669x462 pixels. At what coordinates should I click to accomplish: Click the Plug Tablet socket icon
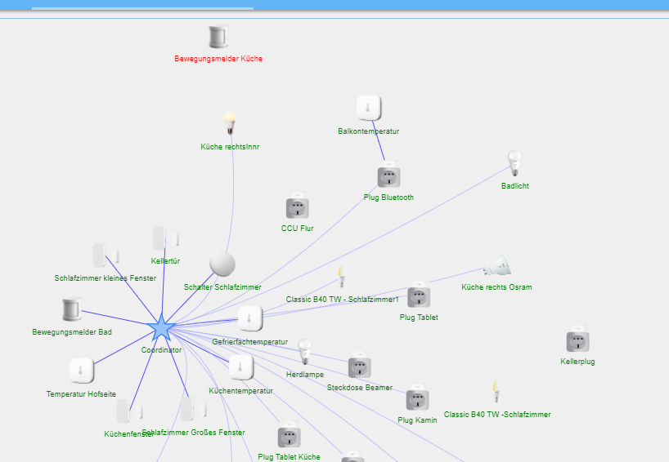pyautogui.click(x=419, y=294)
